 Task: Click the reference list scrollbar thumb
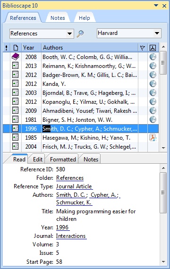pyautogui.click(x=163, y=63)
